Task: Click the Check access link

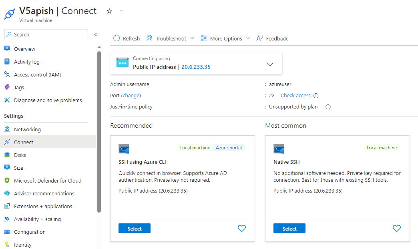Action: (x=295, y=95)
